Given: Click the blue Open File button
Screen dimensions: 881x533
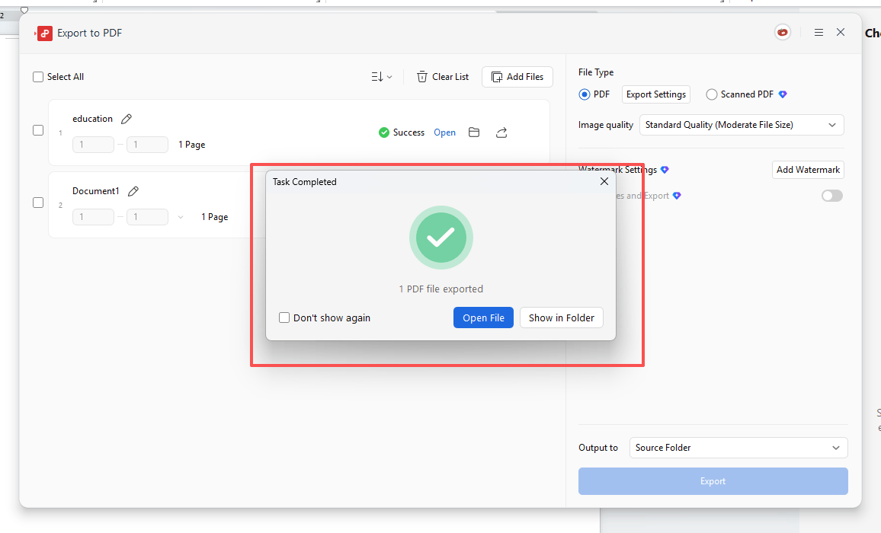Looking at the screenshot, I should pyautogui.click(x=483, y=318).
